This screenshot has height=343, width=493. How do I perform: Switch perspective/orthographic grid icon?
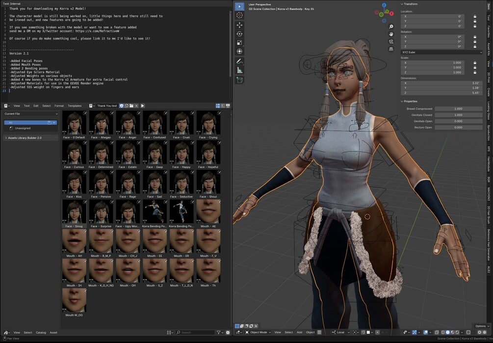pos(391,49)
